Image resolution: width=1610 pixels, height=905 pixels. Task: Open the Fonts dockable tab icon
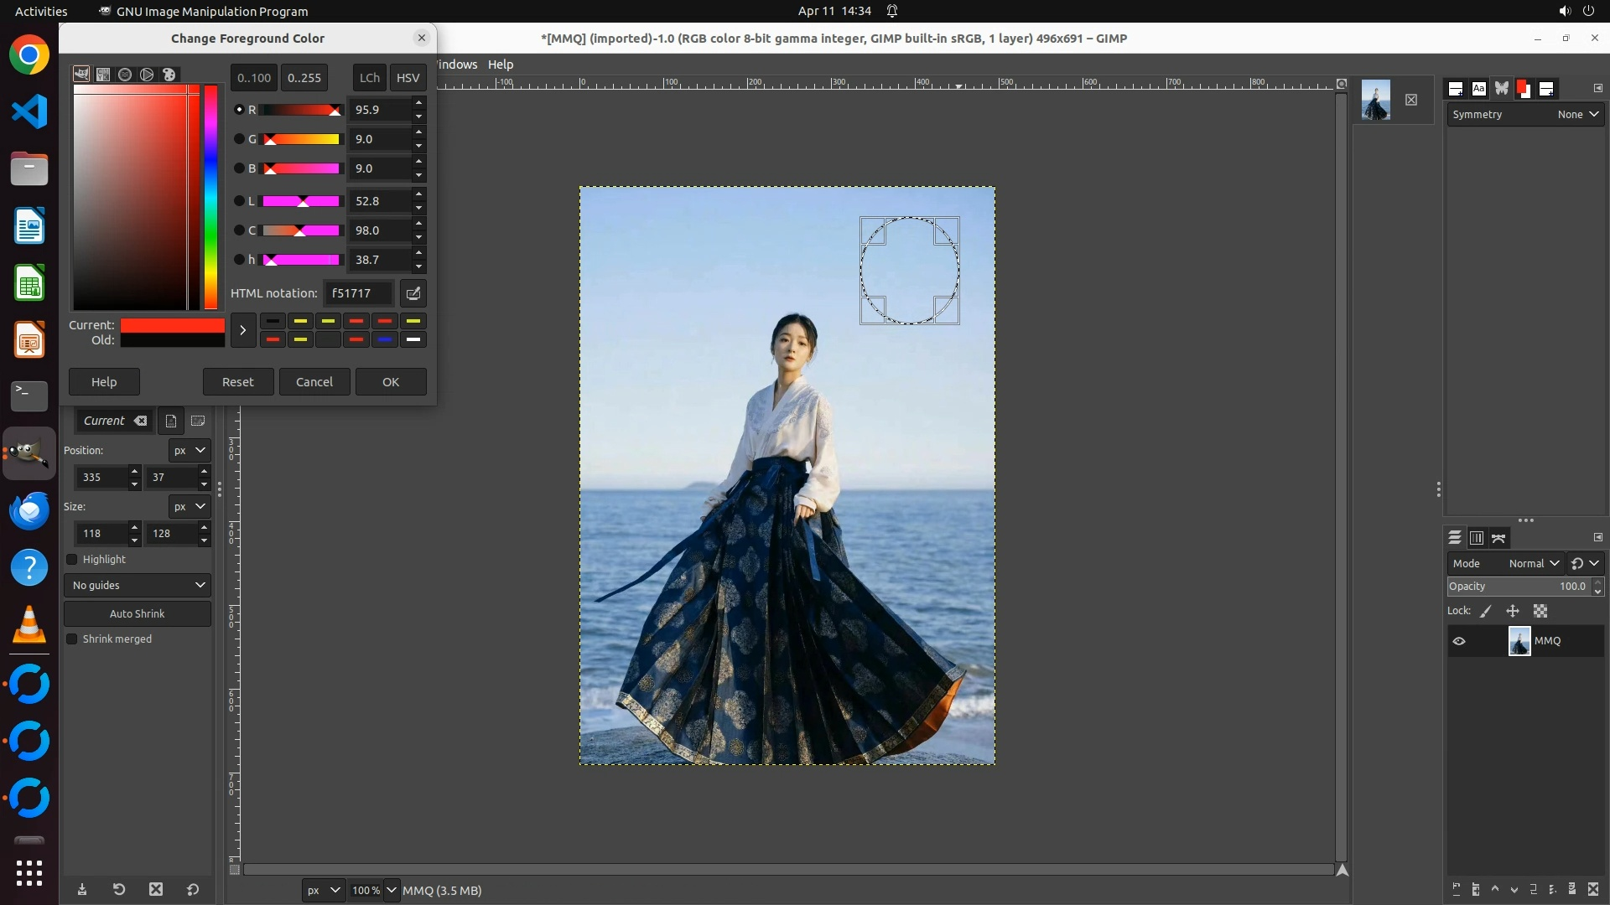tap(1479, 89)
